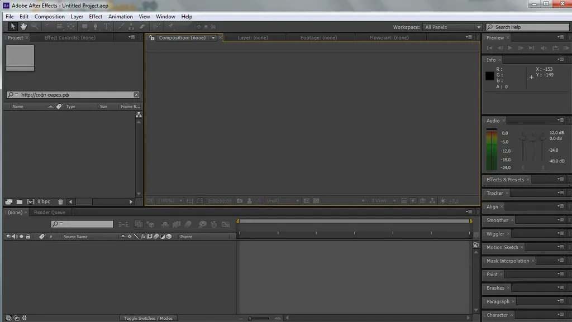The width and height of the screenshot is (572, 322).
Task: Open magnification ratio (100%) dropdown
Action: (170, 201)
